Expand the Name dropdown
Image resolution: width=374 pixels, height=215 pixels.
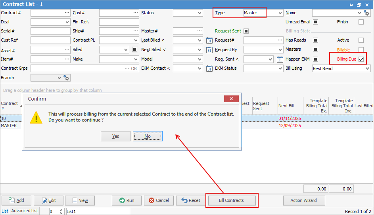point(359,13)
